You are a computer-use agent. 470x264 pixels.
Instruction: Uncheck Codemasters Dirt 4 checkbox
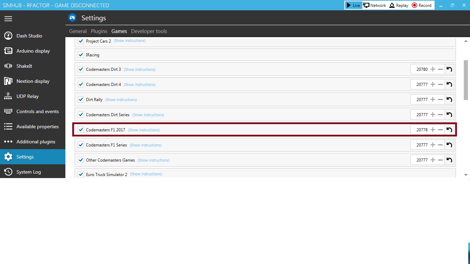81,84
